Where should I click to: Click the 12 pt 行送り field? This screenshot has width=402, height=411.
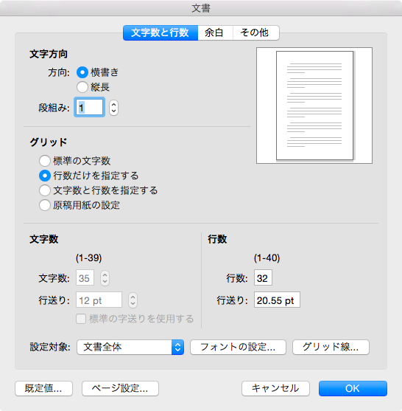tap(99, 300)
